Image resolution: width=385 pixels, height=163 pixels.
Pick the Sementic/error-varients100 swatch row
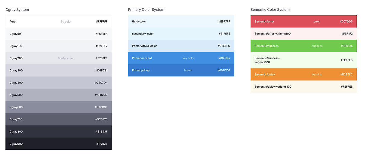(x=303, y=34)
